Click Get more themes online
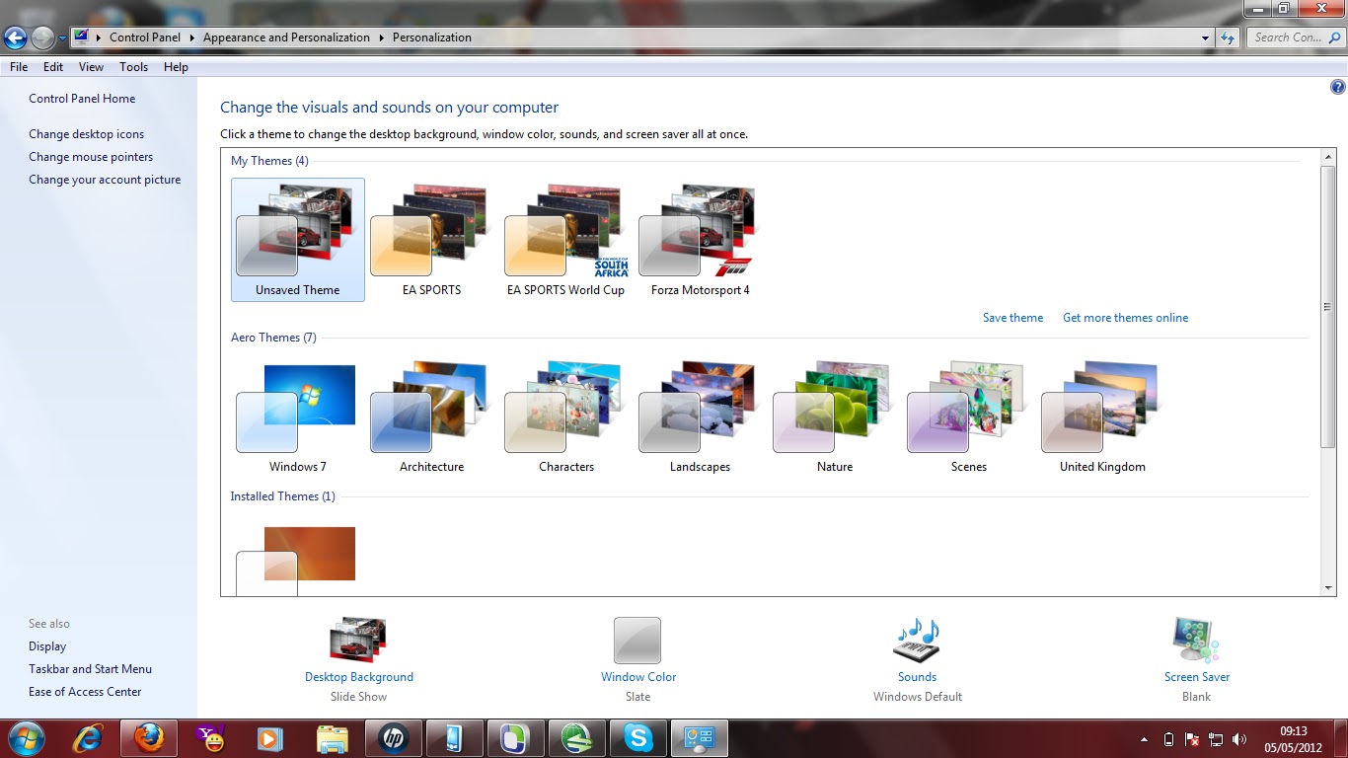This screenshot has width=1348, height=758. pos(1125,318)
